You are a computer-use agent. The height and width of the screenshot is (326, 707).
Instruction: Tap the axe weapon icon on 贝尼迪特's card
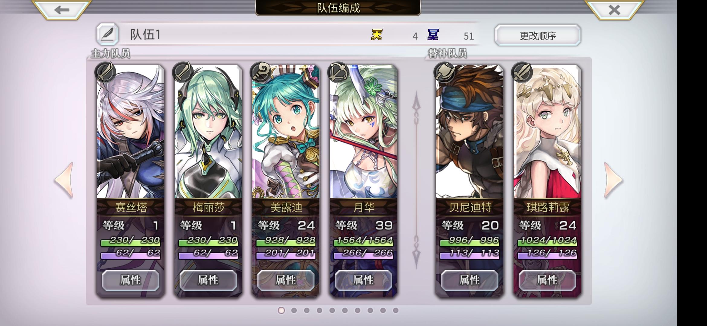pos(444,72)
